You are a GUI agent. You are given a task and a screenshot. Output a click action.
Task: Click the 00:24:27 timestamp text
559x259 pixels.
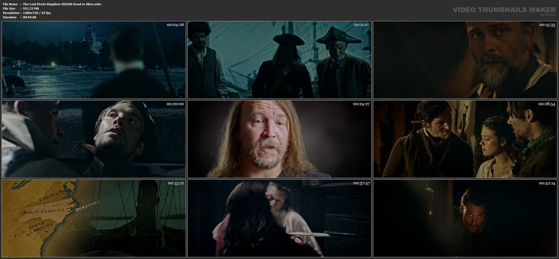pyautogui.click(x=361, y=104)
